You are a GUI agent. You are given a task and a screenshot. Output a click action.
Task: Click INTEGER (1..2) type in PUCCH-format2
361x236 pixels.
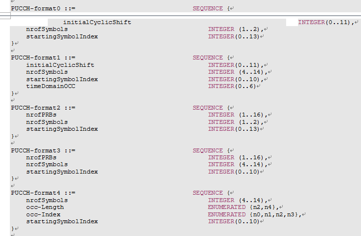pos(236,122)
